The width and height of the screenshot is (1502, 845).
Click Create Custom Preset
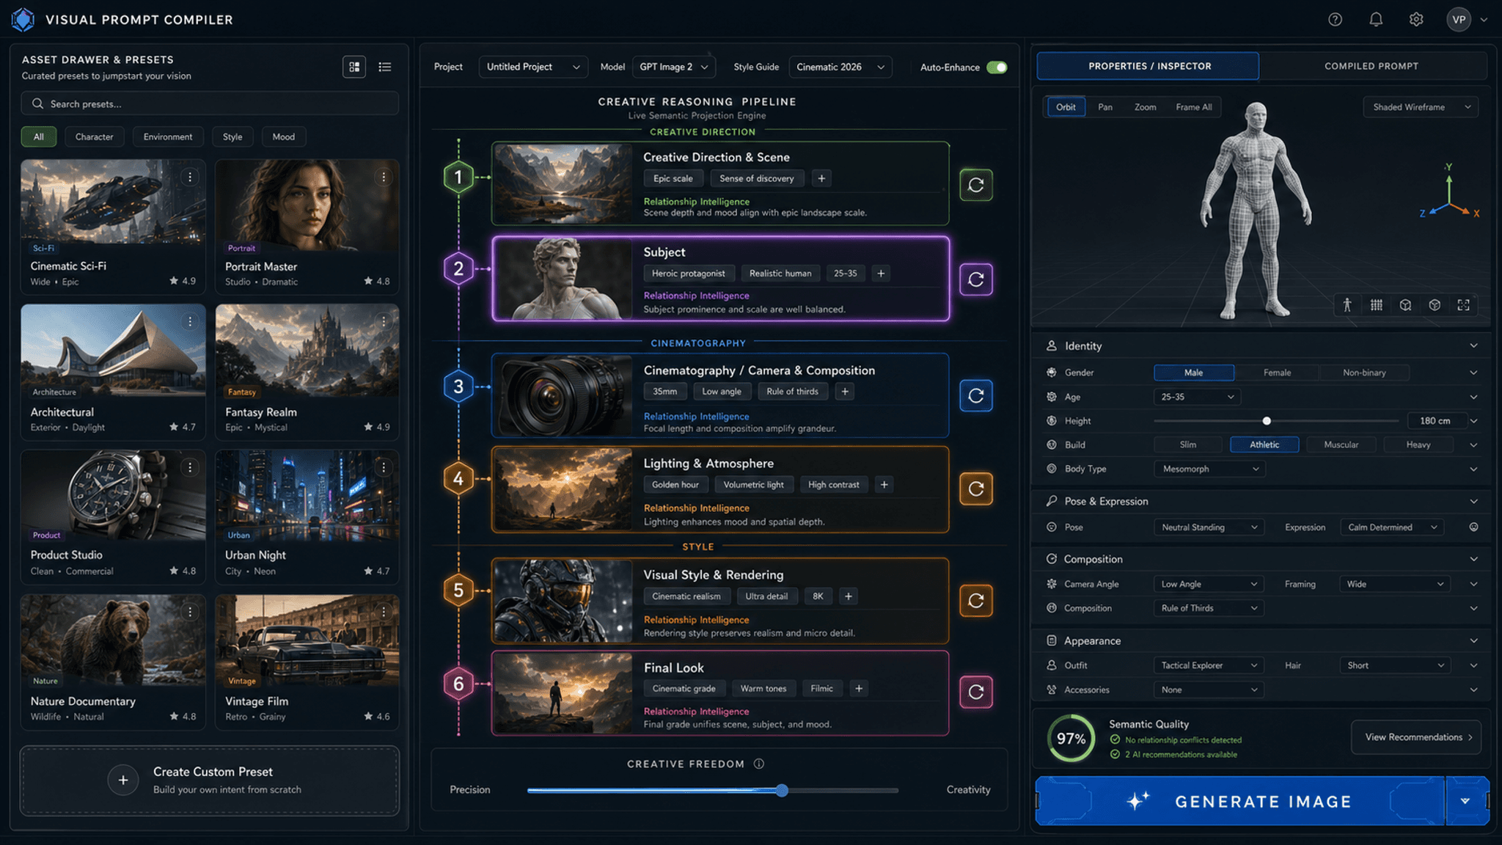pyautogui.click(x=210, y=780)
